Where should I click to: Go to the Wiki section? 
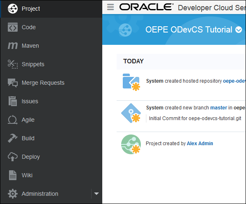pos(51,175)
